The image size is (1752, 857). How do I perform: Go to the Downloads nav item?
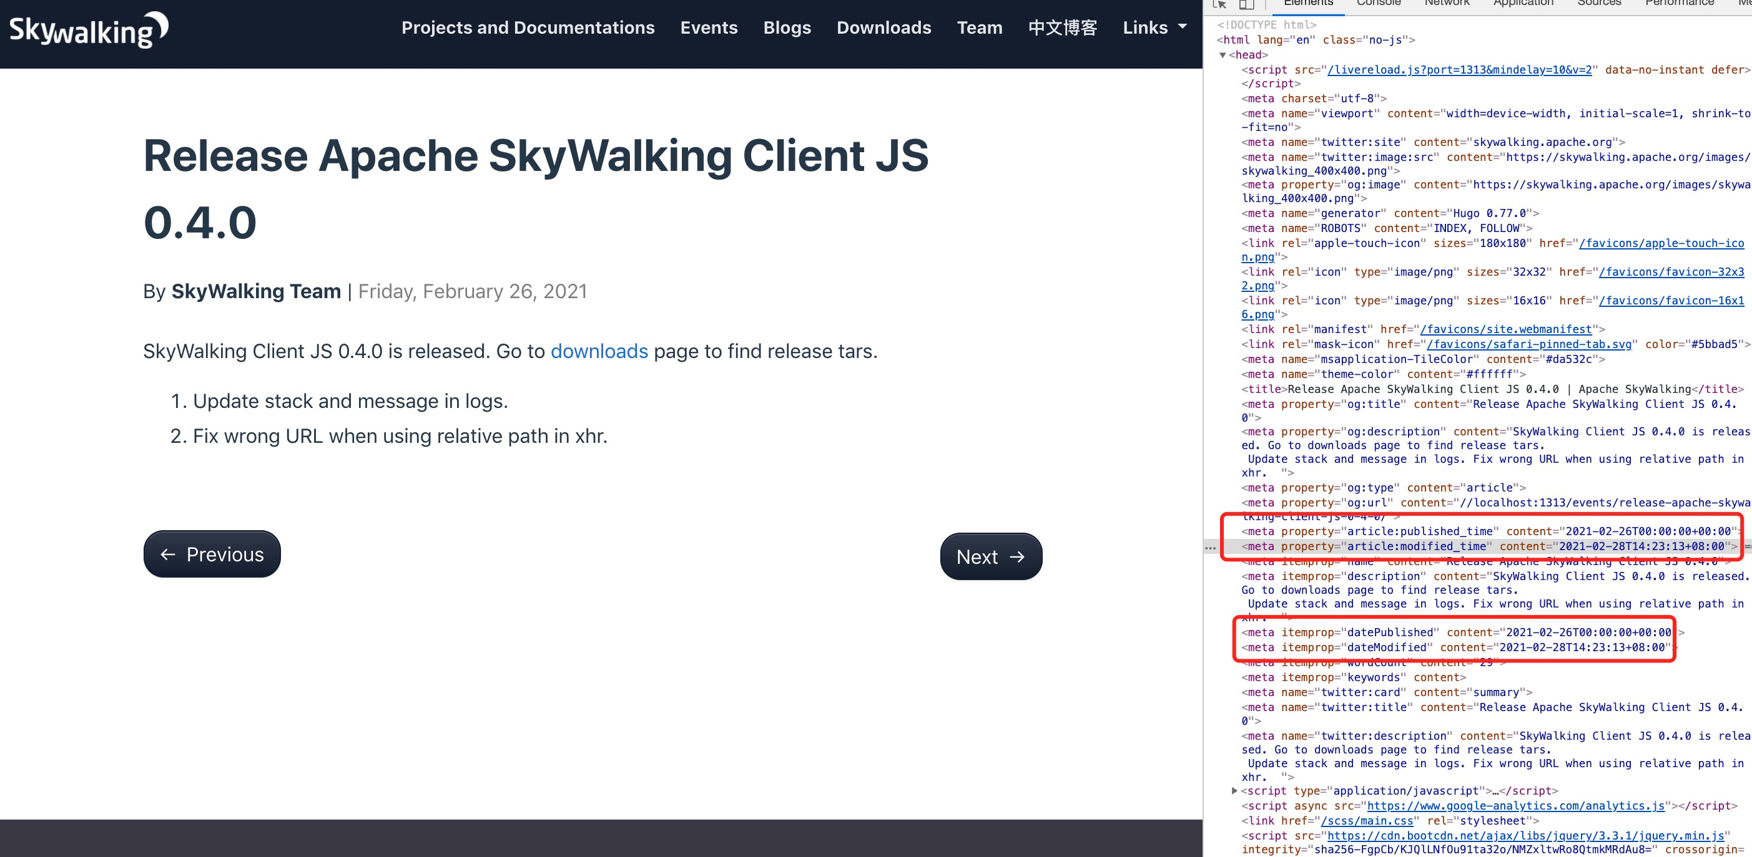[883, 28]
